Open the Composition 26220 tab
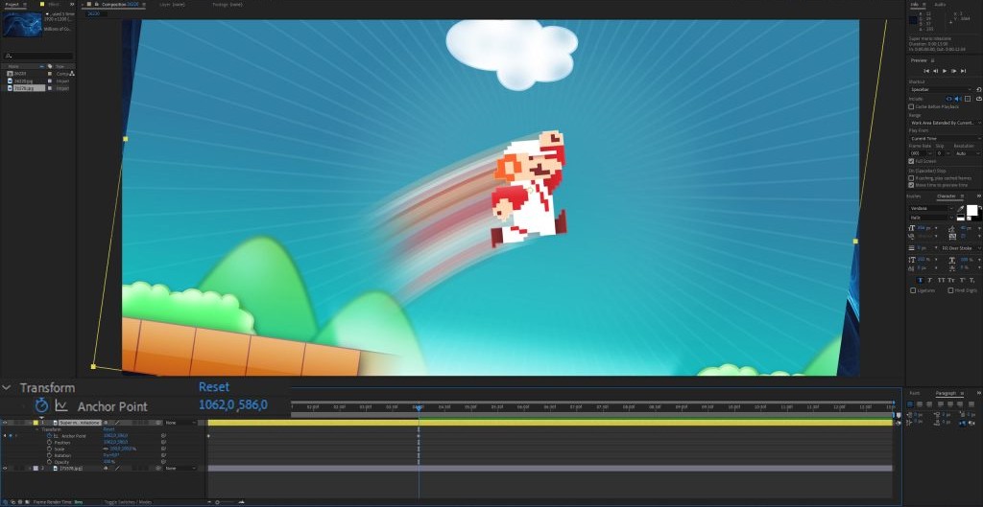Image resolution: width=983 pixels, height=507 pixels. [119, 5]
